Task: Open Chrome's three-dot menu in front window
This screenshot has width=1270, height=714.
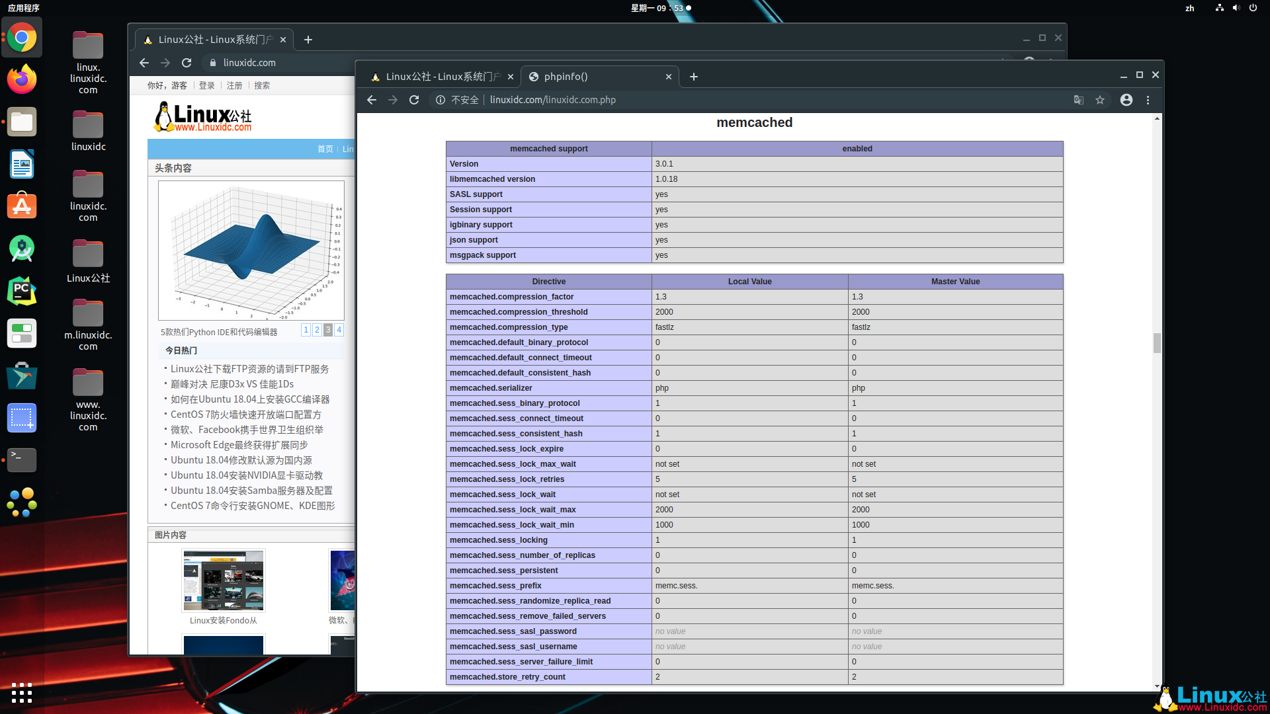Action: click(x=1148, y=100)
